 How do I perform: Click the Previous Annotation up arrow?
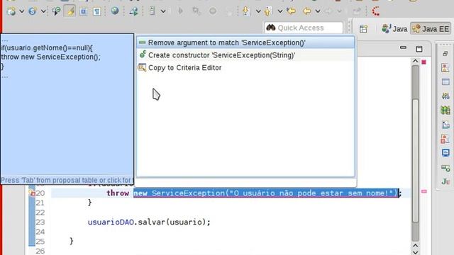pyautogui.click(x=268, y=11)
